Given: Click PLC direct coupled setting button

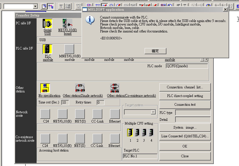Looking at the screenshot, I should 185,96.
